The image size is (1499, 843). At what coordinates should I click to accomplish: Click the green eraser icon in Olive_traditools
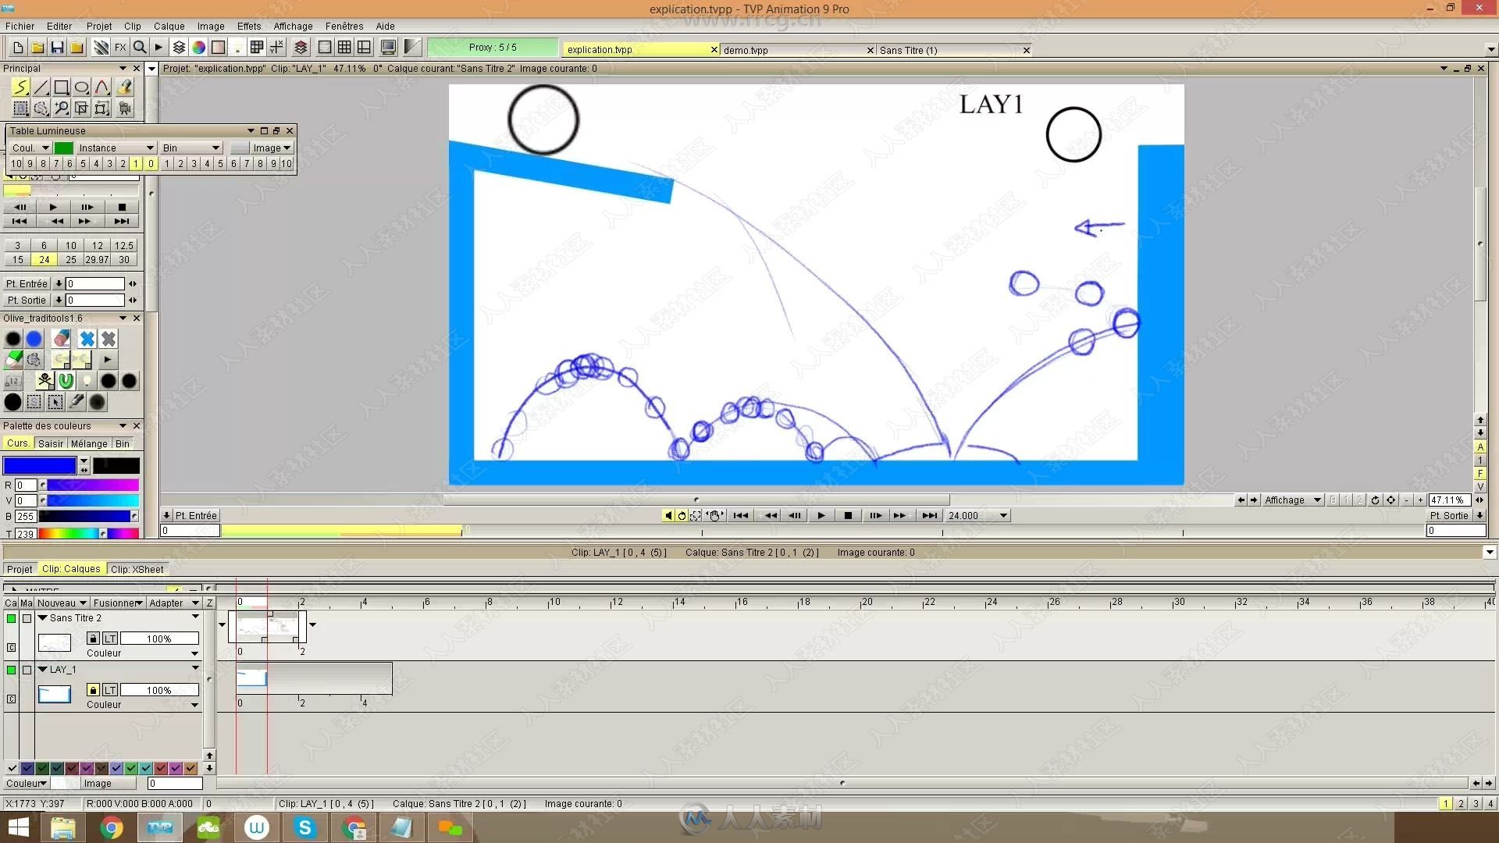[x=13, y=360]
